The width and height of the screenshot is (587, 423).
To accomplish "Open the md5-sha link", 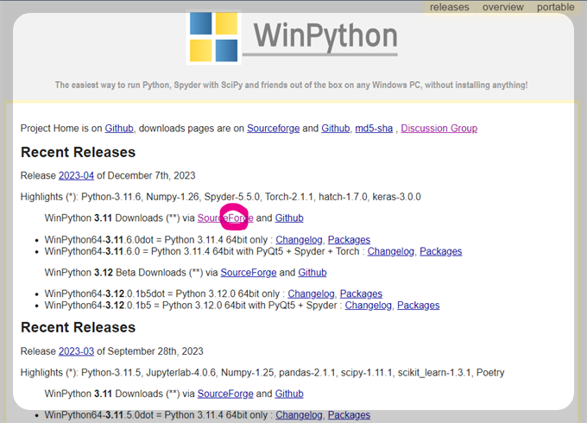I will pyautogui.click(x=374, y=129).
